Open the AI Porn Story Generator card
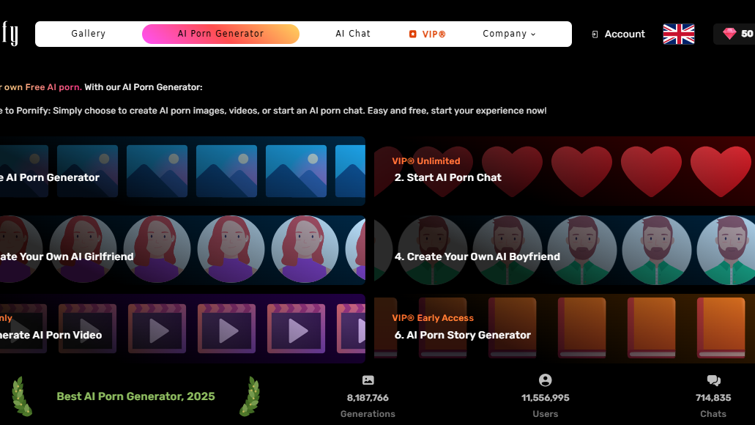This screenshot has height=425, width=755. coord(565,328)
